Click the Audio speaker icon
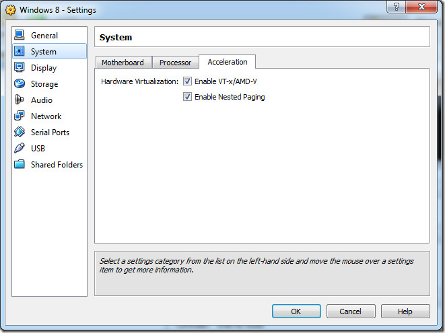 (20, 100)
